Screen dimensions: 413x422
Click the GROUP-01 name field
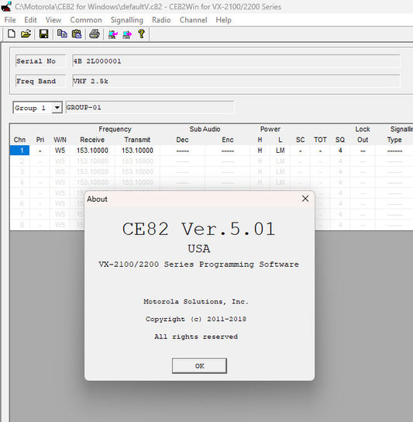[x=150, y=107]
